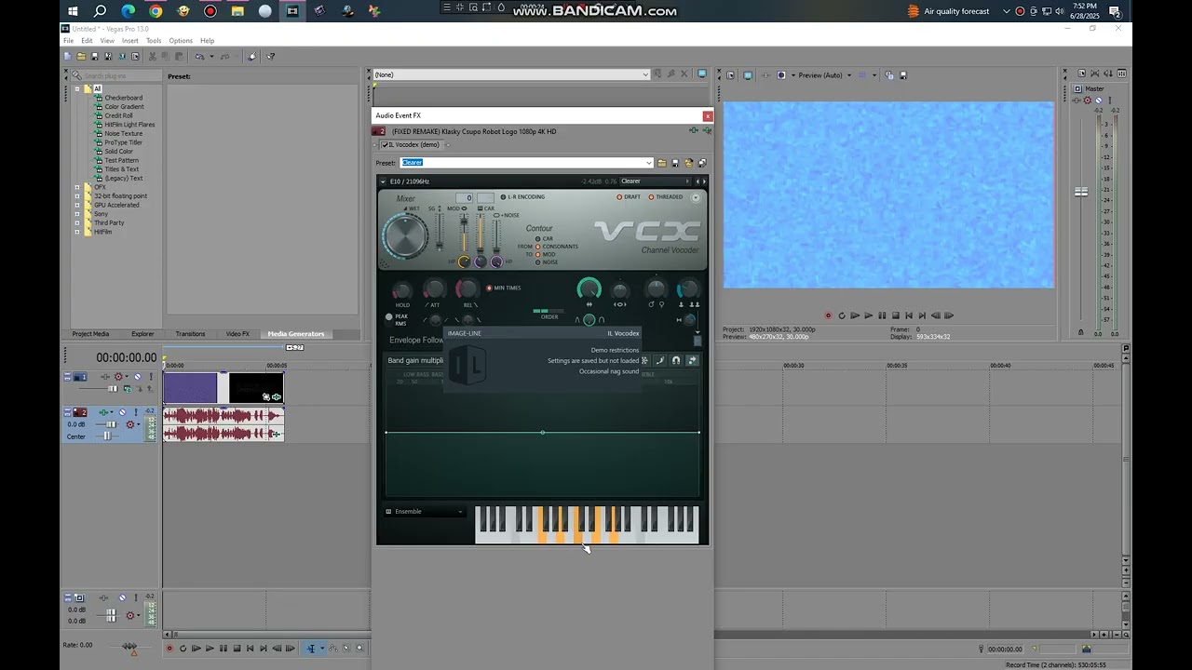
Task: Open track FX on audio track 2
Action: pos(105,412)
